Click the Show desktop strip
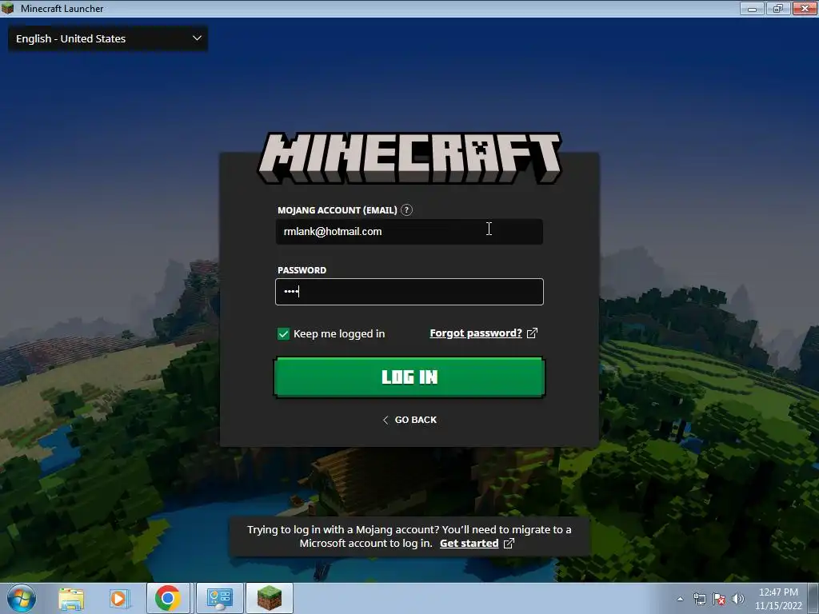The image size is (819, 614). (x=813, y=598)
